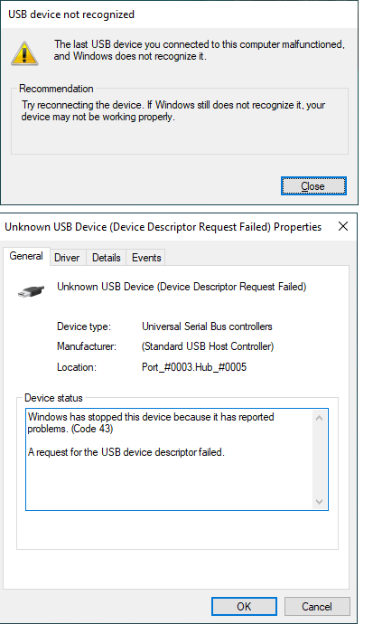Close Properties window with X button

tap(342, 226)
